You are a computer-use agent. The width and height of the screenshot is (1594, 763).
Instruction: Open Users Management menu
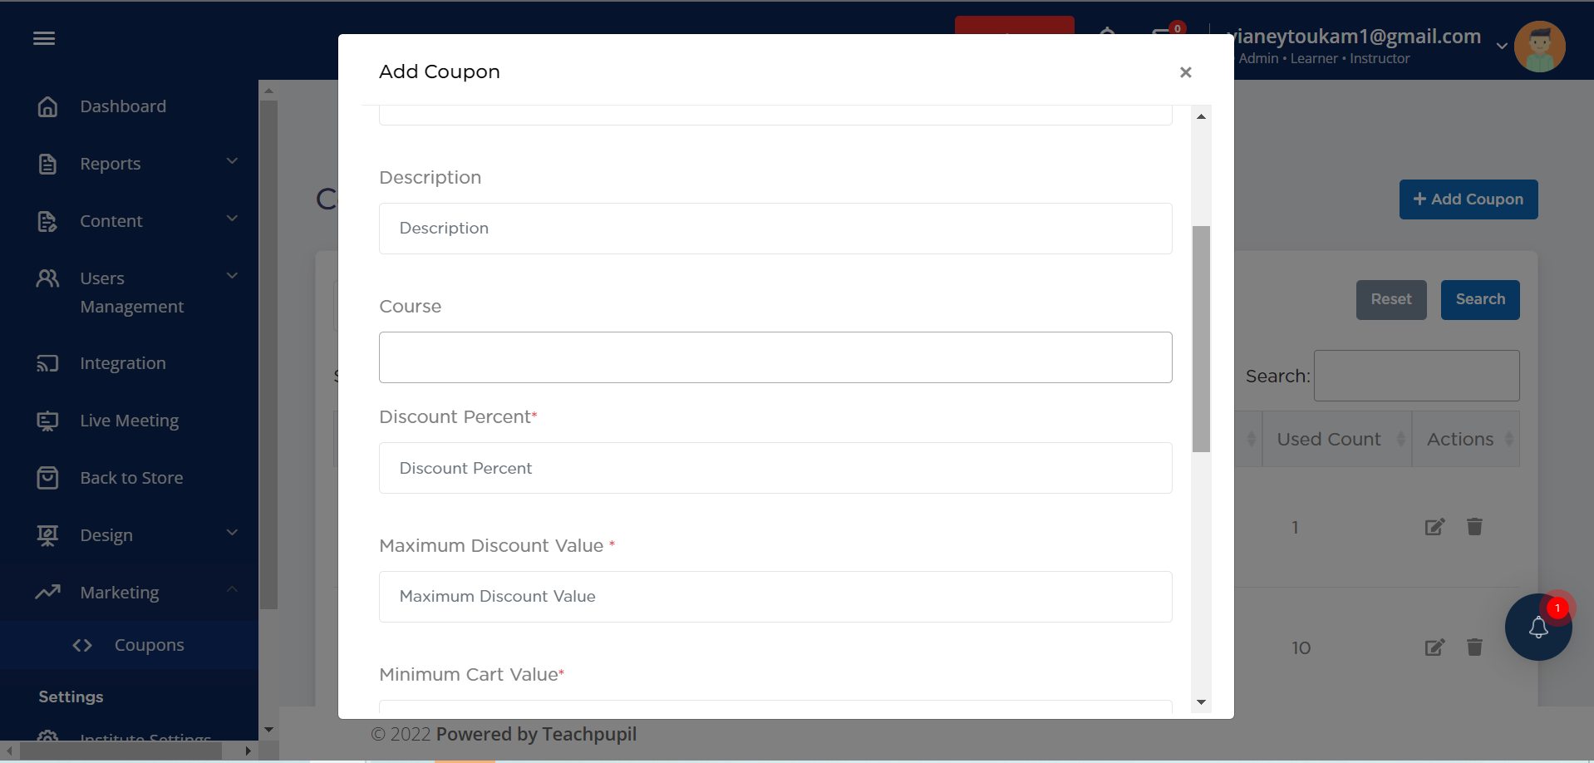click(x=131, y=293)
